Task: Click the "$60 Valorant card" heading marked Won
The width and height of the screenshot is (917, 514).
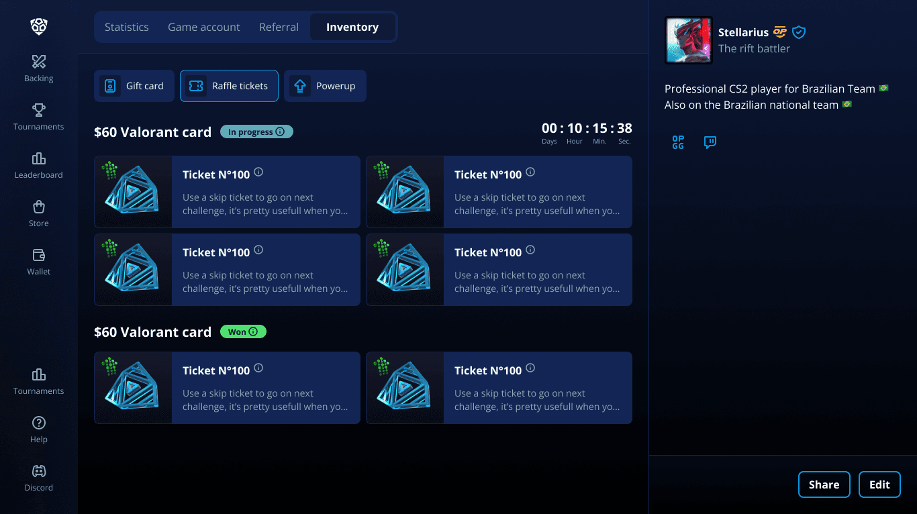Action: click(152, 331)
